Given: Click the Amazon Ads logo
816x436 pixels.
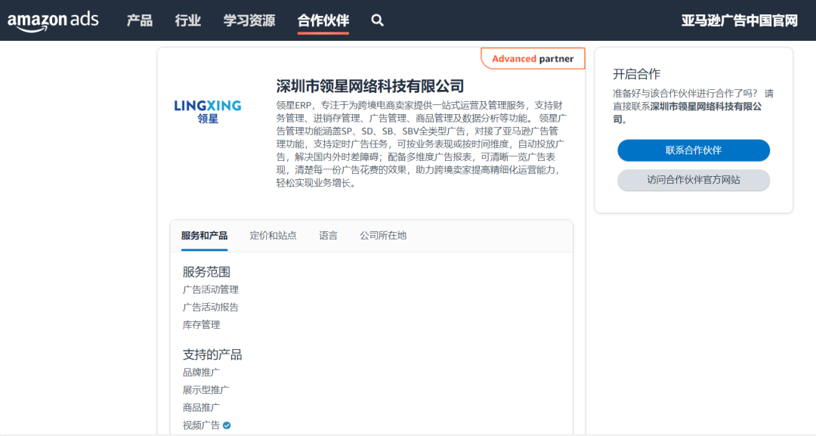Looking at the screenshot, I should [x=53, y=20].
